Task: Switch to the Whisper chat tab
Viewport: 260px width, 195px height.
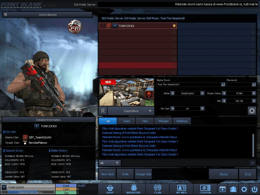Action: coord(164,121)
